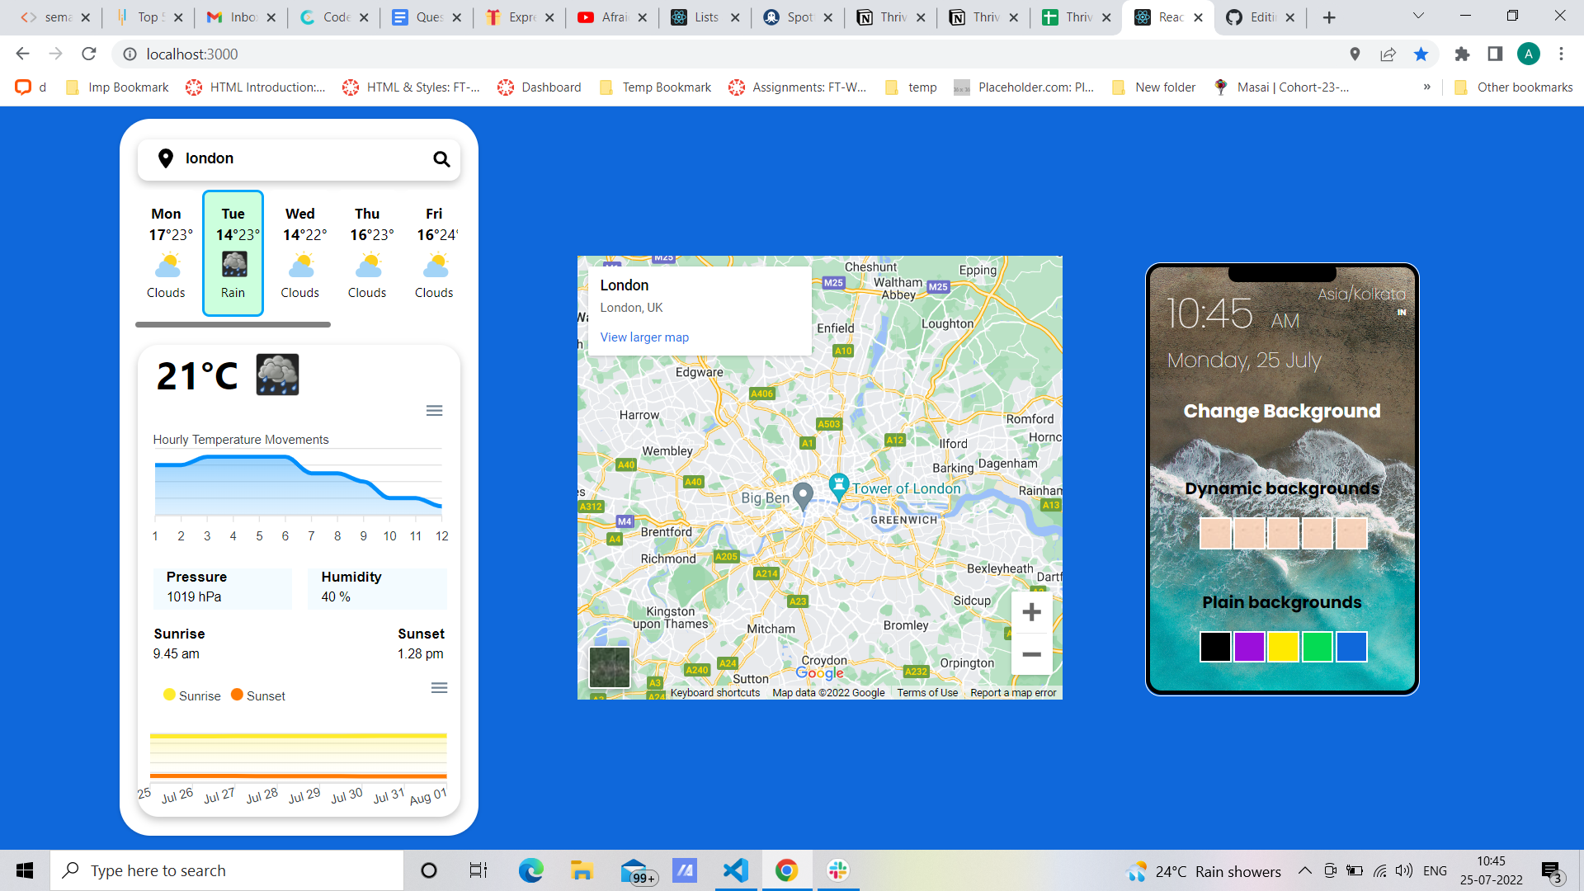Image resolution: width=1584 pixels, height=891 pixels.
Task: Click Report a map error link
Action: (x=1013, y=693)
